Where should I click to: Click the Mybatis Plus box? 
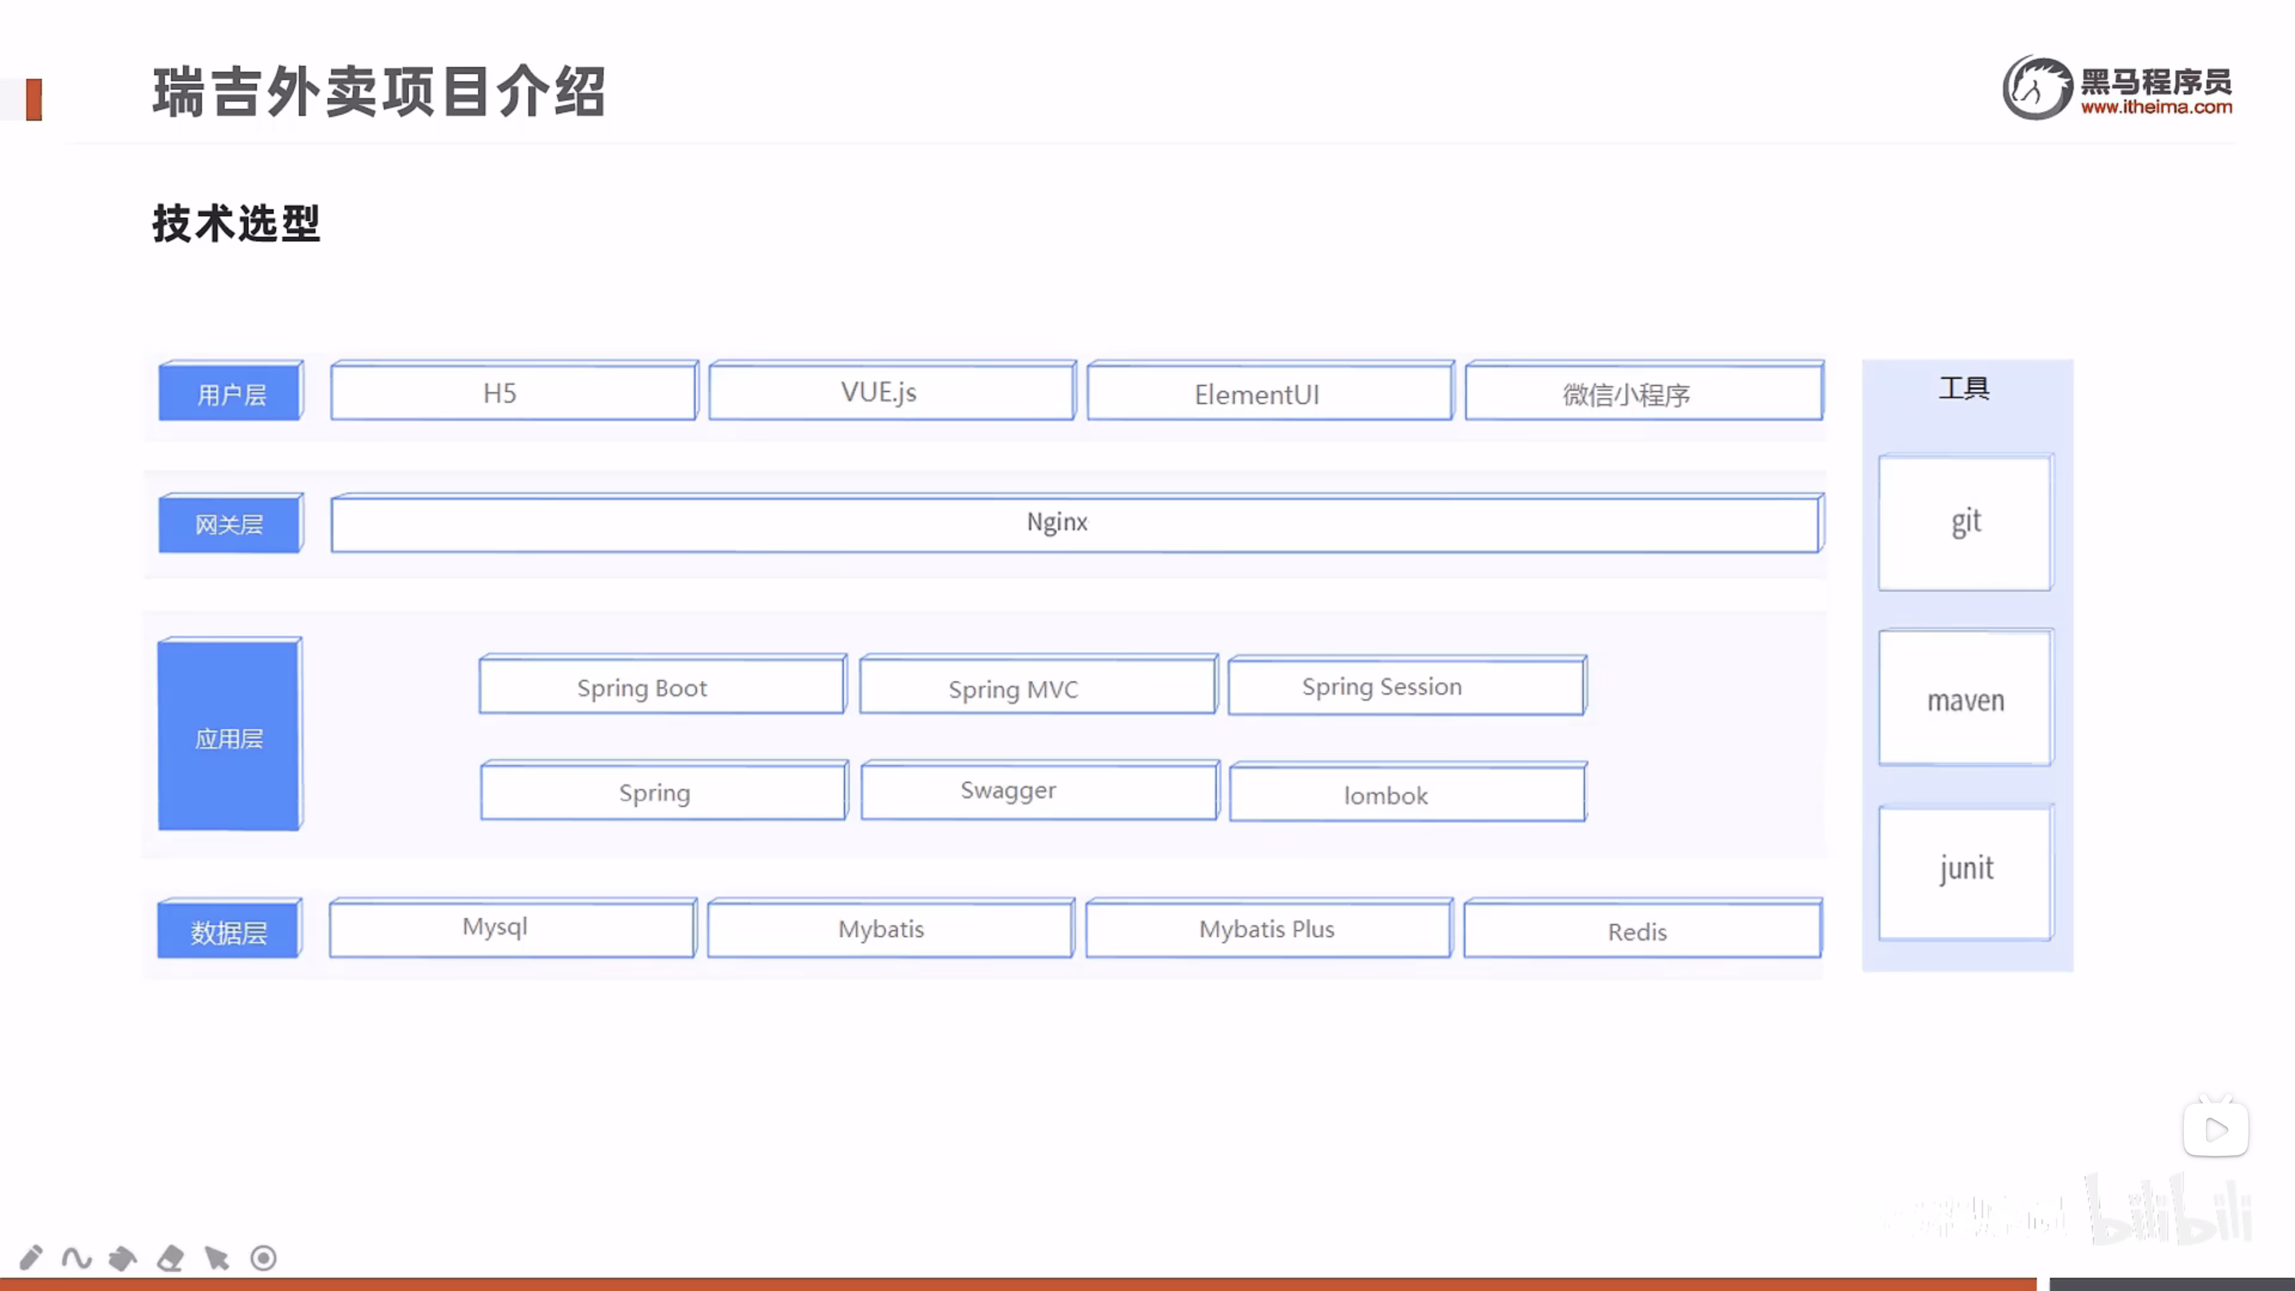(1268, 929)
